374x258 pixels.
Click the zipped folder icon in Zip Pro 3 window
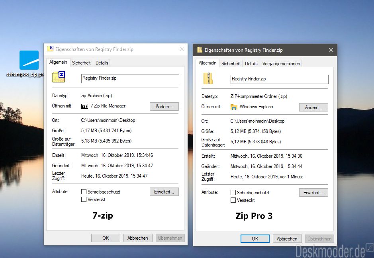208,78
